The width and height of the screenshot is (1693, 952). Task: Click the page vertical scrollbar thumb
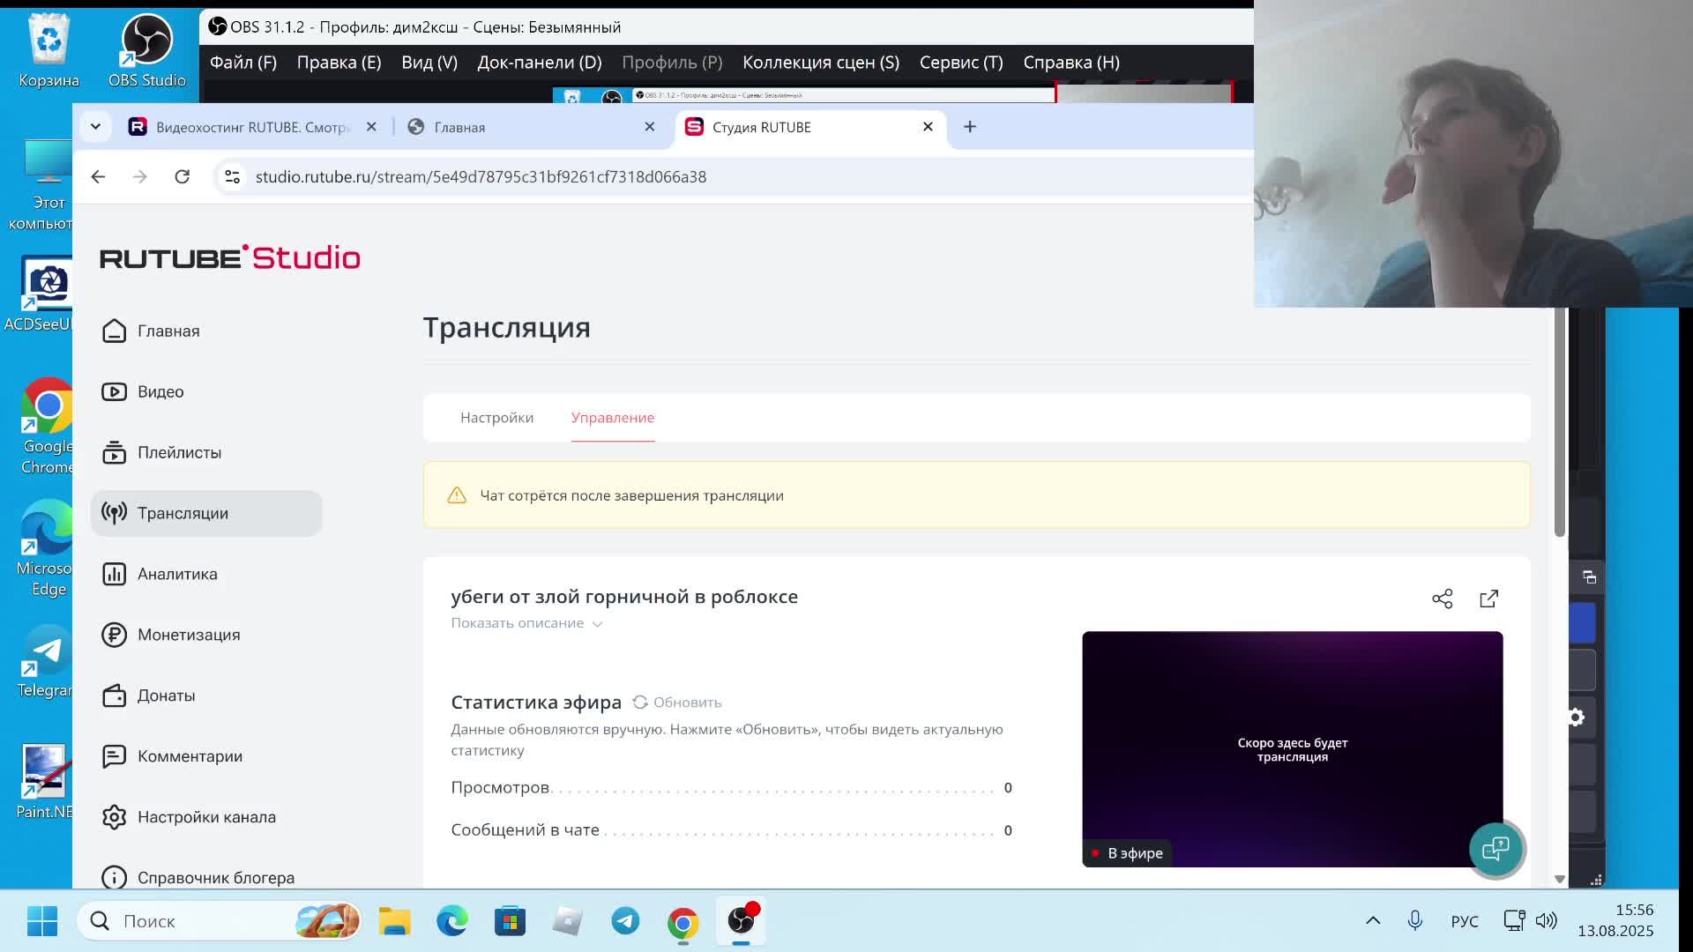pos(1559,423)
